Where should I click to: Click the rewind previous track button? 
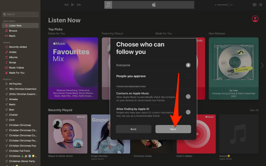coord(66,5)
